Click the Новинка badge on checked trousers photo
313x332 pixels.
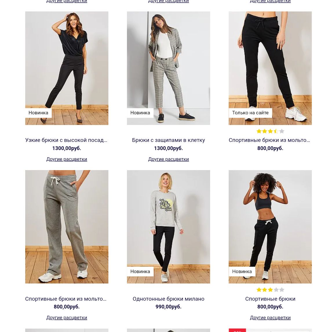point(140,113)
